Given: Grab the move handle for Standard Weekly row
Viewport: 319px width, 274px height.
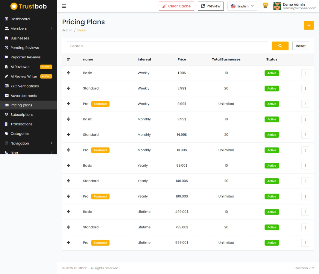Looking at the screenshot, I should pyautogui.click(x=69, y=88).
